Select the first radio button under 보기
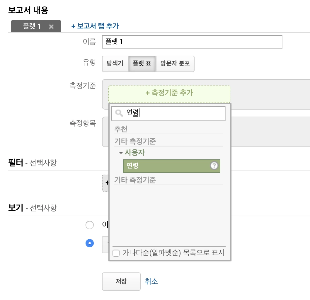310x300 pixels. tap(89, 225)
